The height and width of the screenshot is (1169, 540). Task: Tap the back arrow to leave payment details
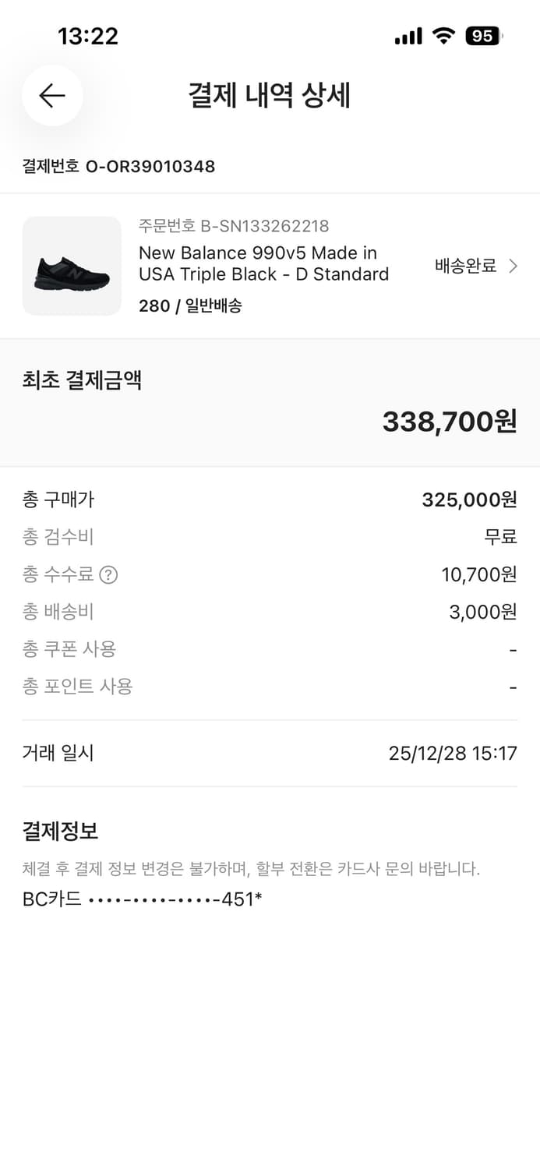(51, 95)
